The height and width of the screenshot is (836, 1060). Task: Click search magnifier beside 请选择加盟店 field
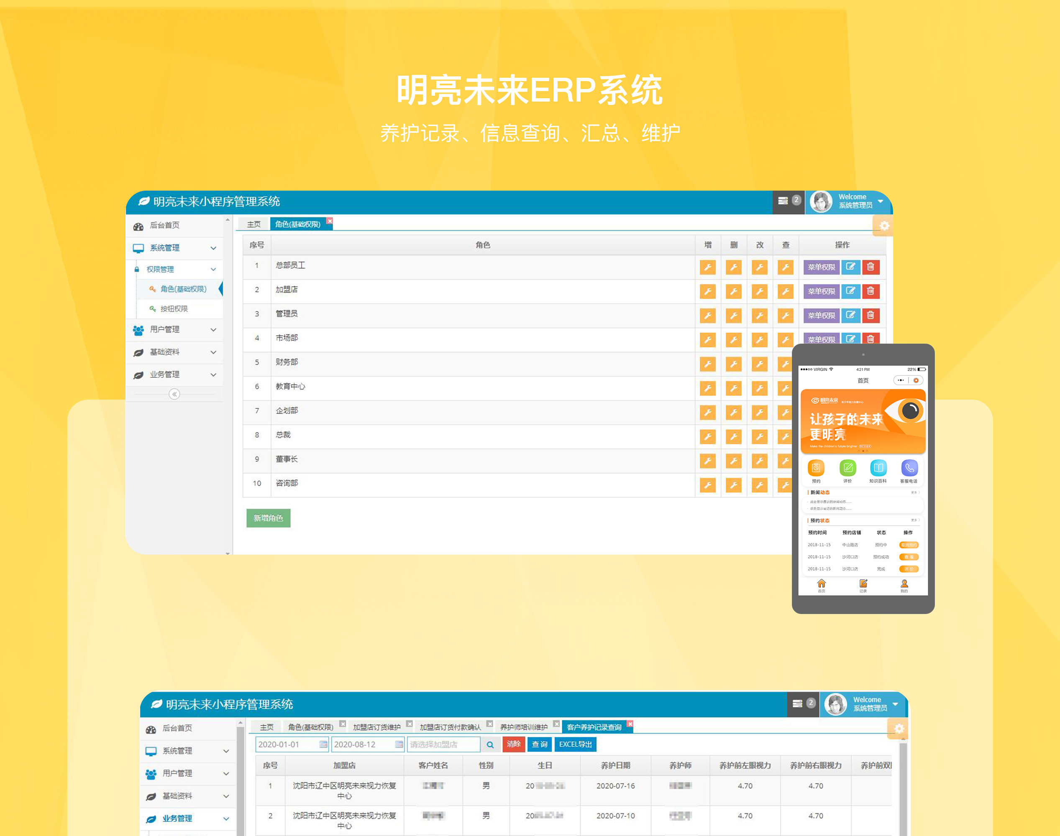(490, 744)
